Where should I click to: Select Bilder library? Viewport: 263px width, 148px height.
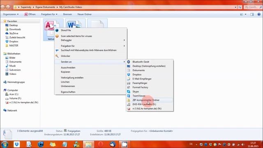pyautogui.click(x=12, y=58)
